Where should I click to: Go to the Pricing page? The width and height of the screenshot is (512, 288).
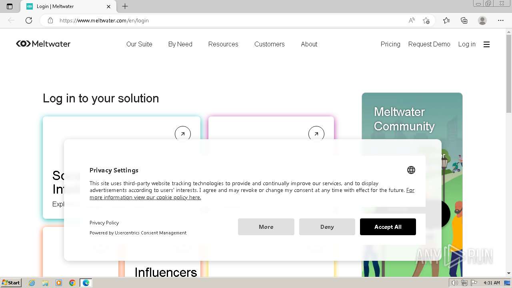[x=390, y=44]
